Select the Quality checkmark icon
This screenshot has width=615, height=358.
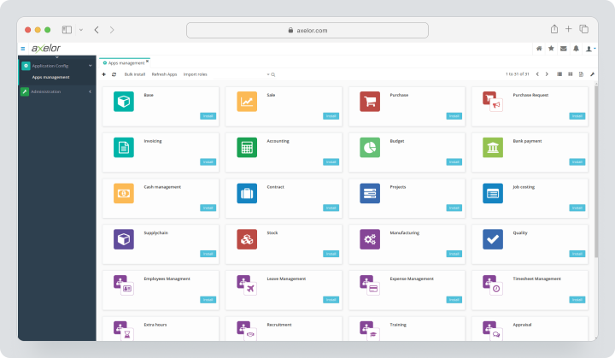point(493,239)
